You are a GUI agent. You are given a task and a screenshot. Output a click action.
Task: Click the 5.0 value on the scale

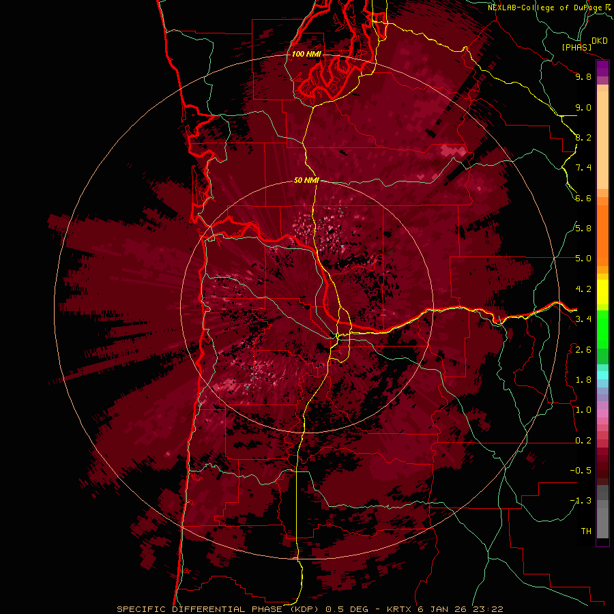click(x=583, y=259)
